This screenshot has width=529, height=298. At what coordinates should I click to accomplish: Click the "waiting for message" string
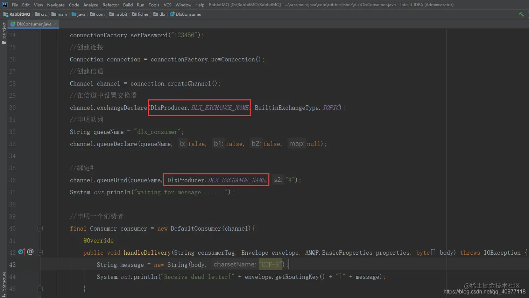pyautogui.click(x=181, y=192)
